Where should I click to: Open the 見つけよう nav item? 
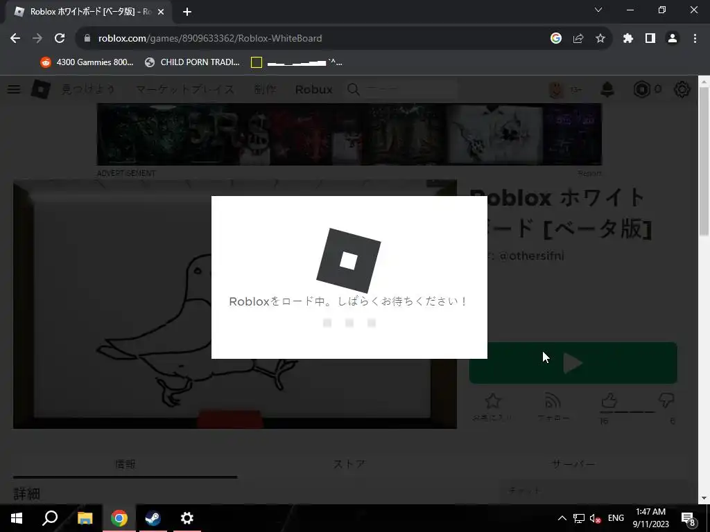[88, 89]
